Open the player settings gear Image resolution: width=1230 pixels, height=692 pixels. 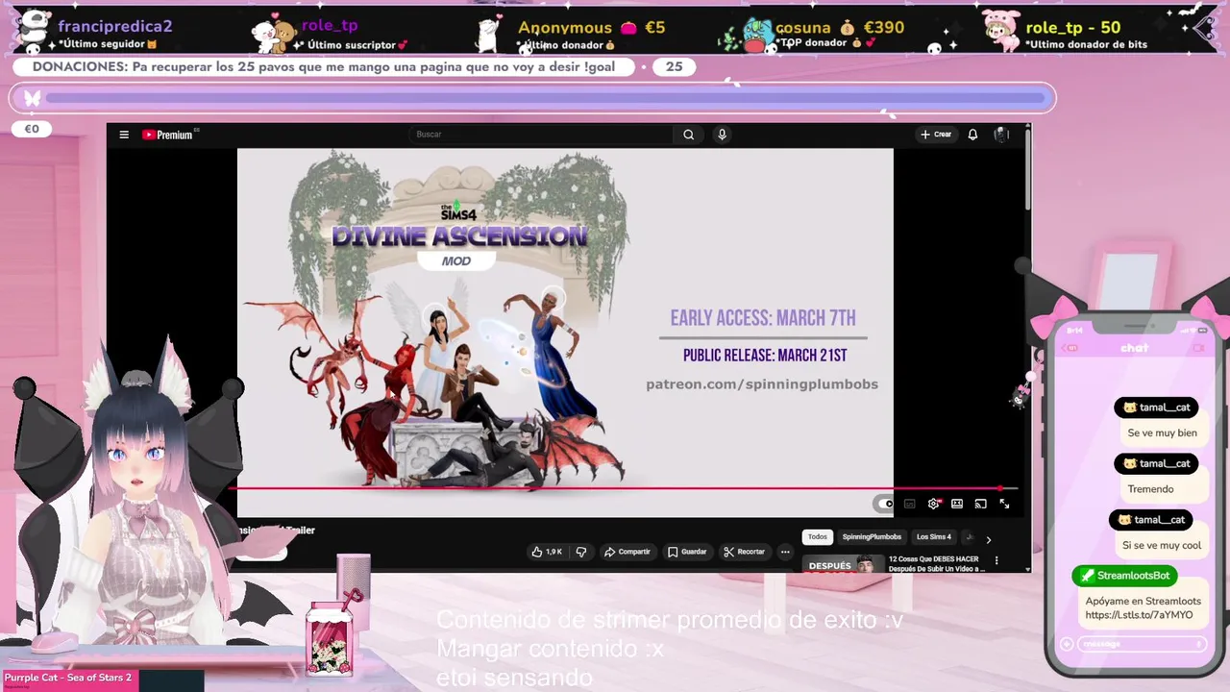[933, 504]
